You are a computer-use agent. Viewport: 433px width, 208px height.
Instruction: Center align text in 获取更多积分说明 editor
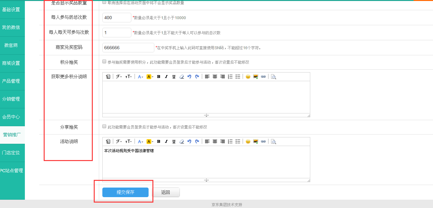click(x=215, y=77)
